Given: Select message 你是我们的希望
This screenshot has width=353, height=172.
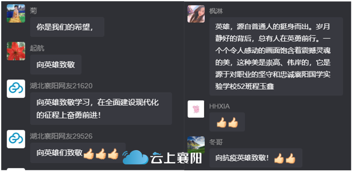Looking at the screenshot, I should pyautogui.click(x=67, y=27).
